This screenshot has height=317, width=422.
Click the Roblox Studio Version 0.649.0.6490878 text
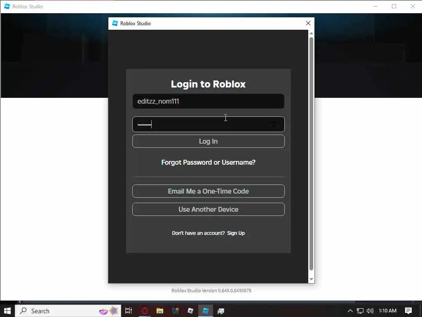[x=211, y=291]
